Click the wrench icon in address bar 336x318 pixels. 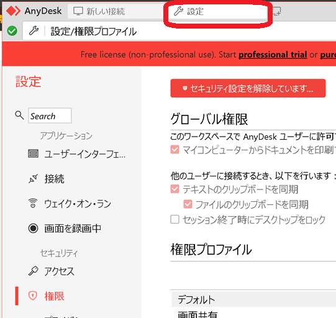coord(34,31)
